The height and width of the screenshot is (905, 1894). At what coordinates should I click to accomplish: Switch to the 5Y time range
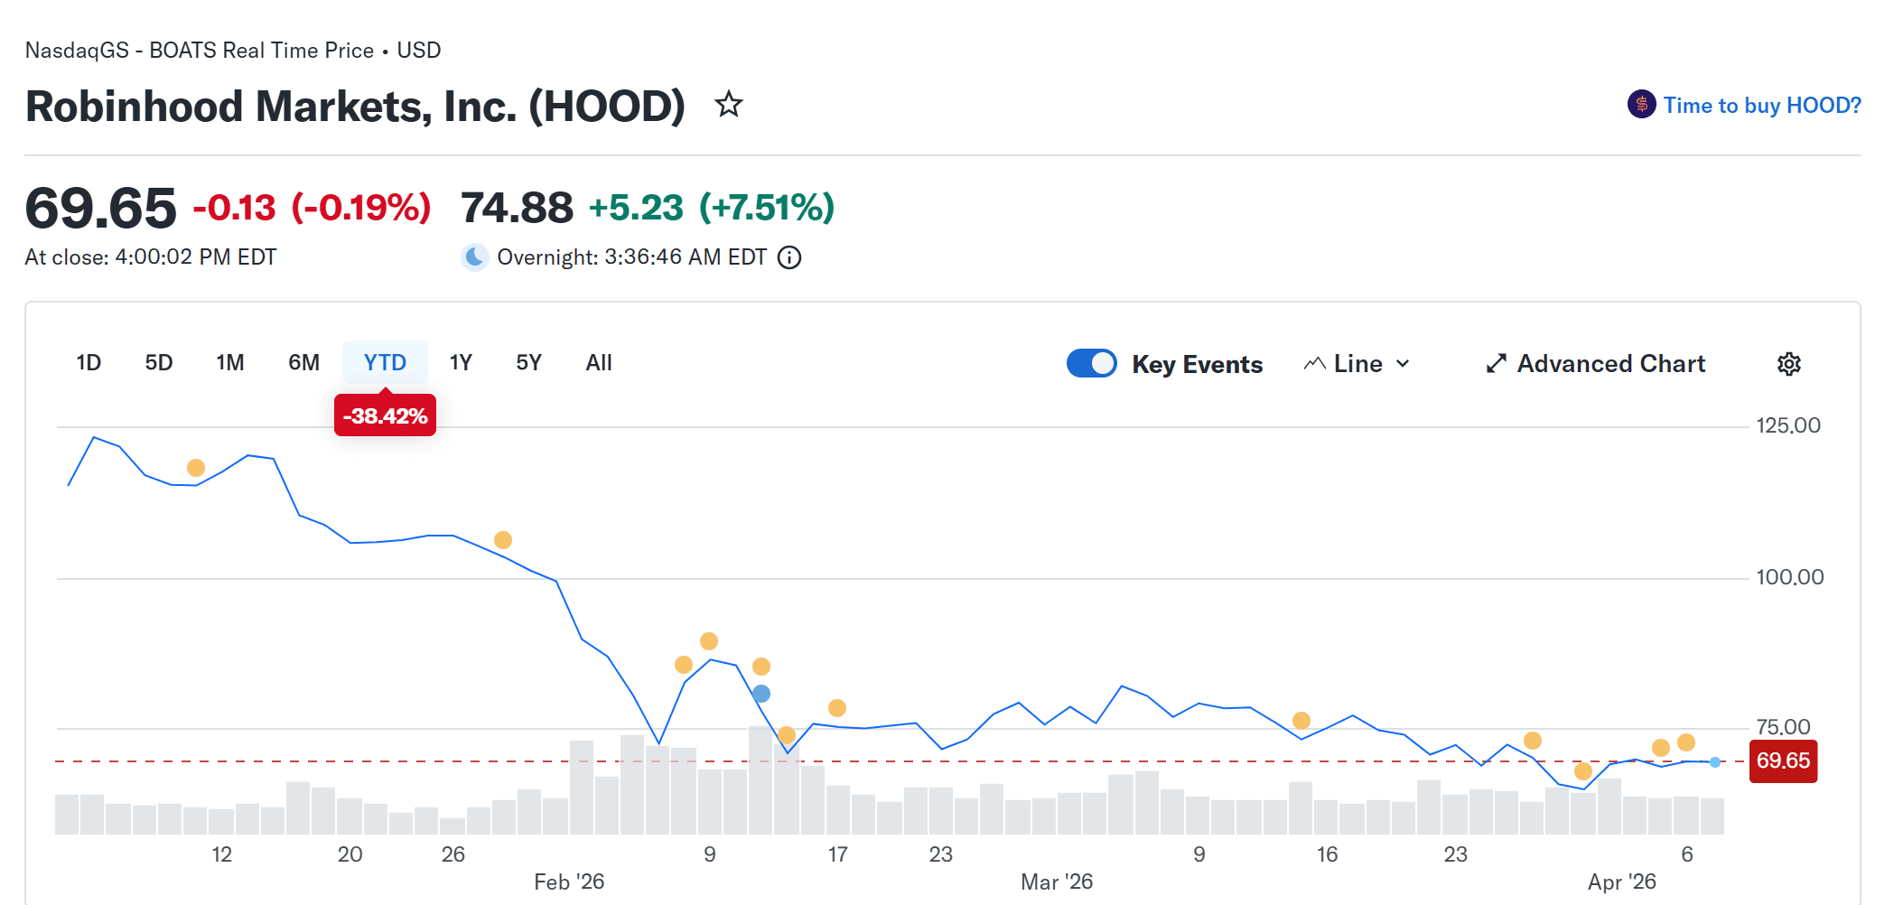(528, 363)
